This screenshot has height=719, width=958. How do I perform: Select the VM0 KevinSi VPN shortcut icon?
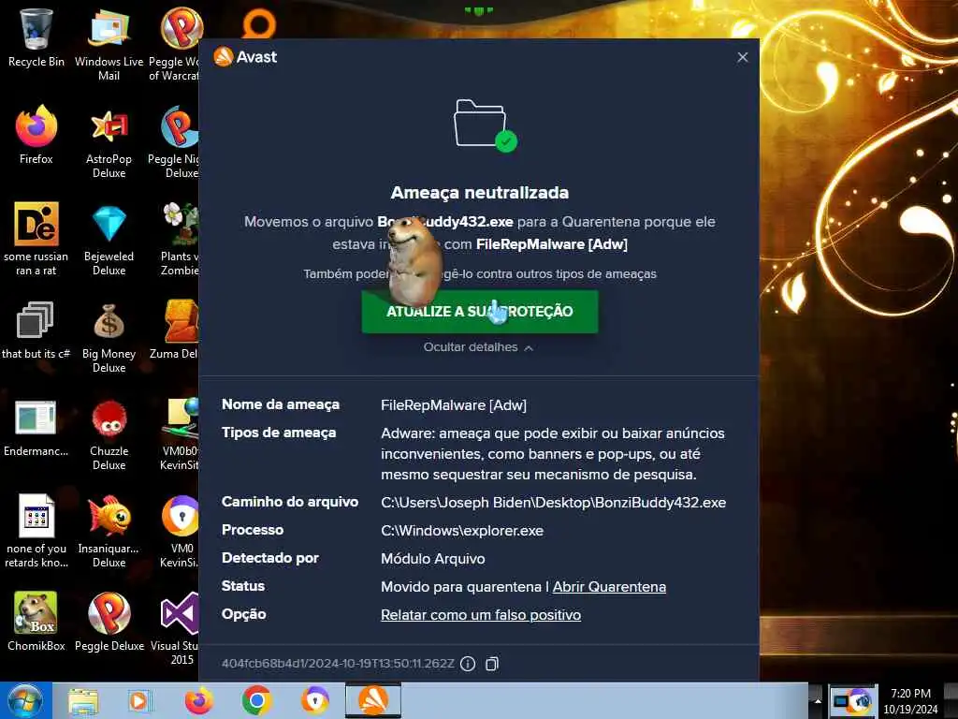point(180,532)
